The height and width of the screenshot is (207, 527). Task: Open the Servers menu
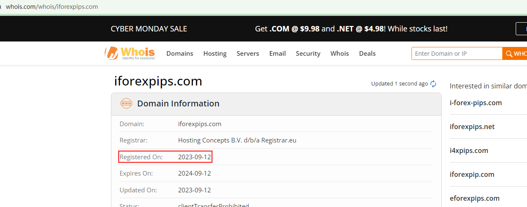[248, 54]
